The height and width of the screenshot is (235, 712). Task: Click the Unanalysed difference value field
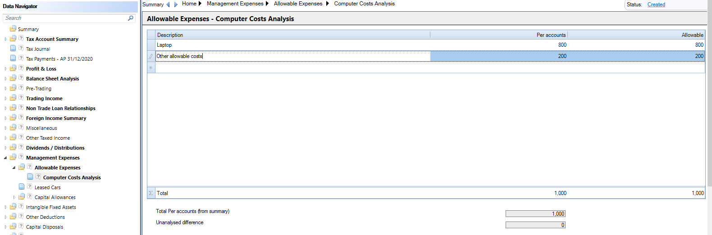(535, 225)
